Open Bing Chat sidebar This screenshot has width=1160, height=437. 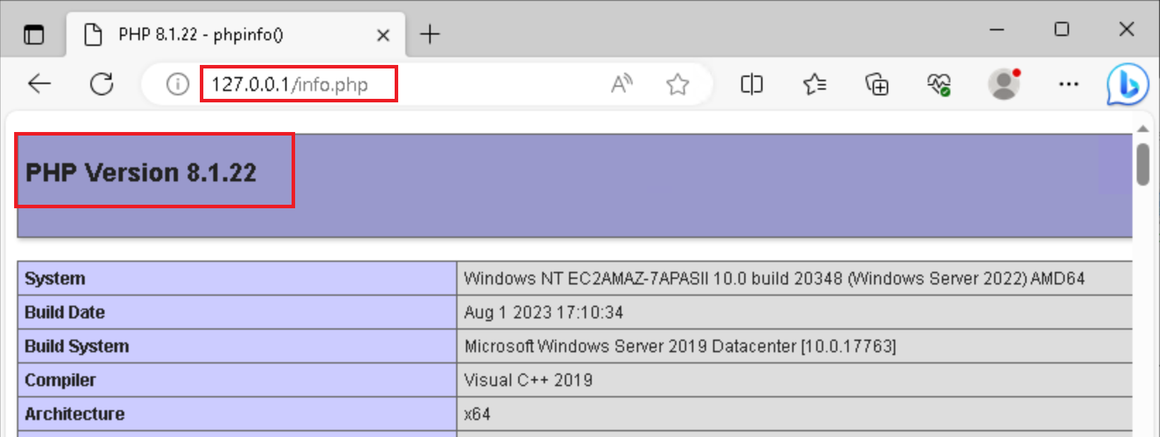(x=1127, y=85)
